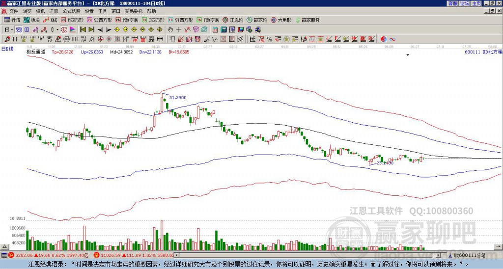The image size is (503, 269).
Task: Launch the 江恩轮 Gann wheel tool
Action: [234, 20]
